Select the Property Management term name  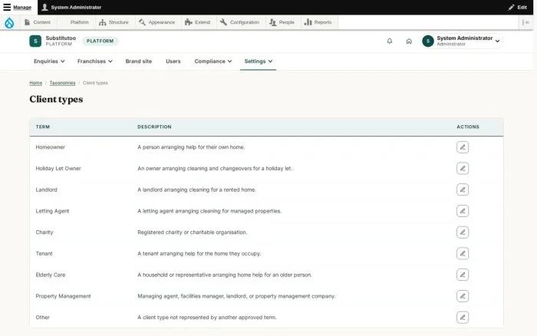[x=64, y=296]
